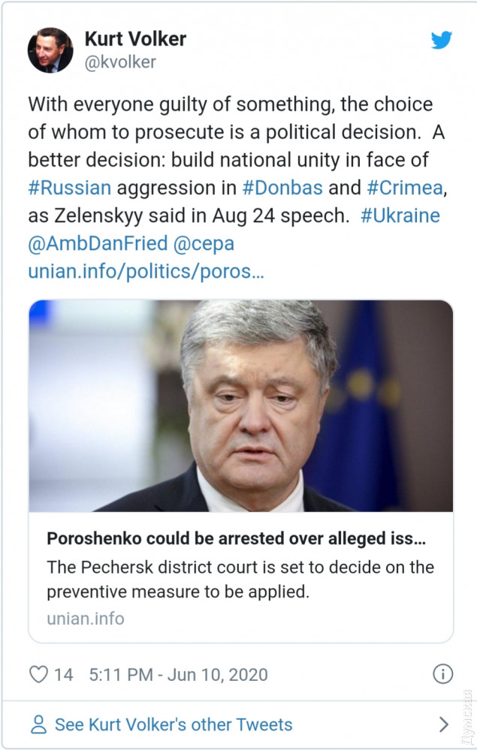This screenshot has height=750, width=477.
Task: Open Kurt Volker's profile picture
Action: 50,50
